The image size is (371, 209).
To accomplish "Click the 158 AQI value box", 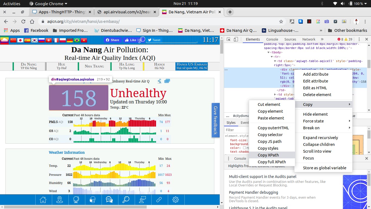I will 78,98.
